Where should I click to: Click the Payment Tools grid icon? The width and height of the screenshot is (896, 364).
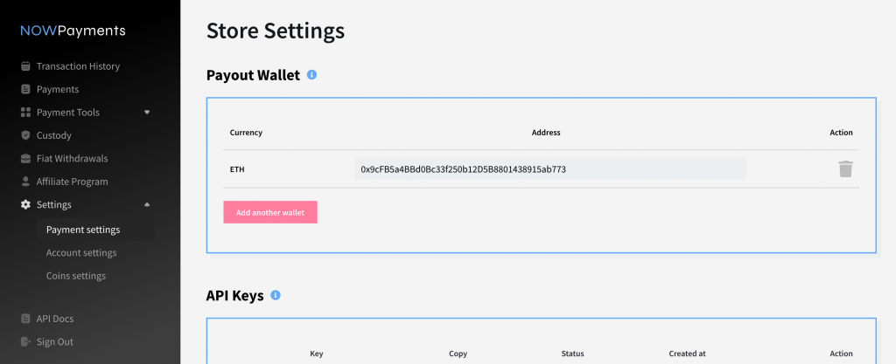pyautogui.click(x=26, y=113)
